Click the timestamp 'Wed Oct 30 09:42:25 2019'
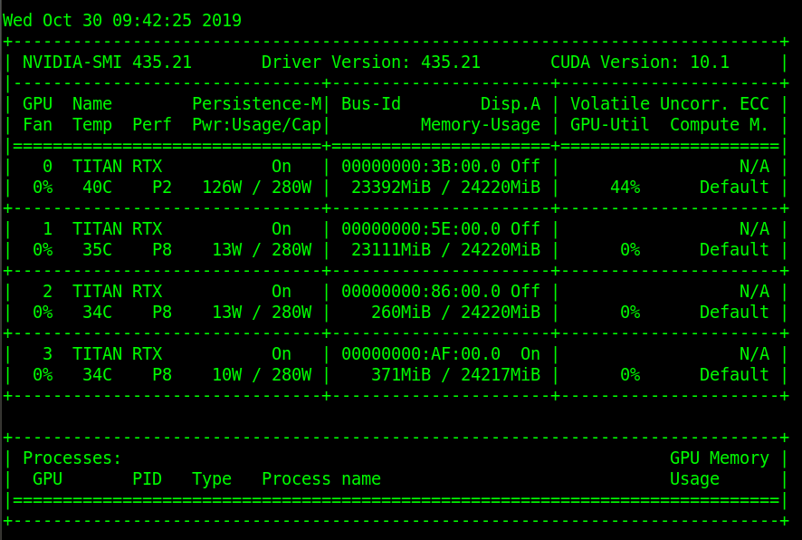Screen dimensions: 802x540 122,21
